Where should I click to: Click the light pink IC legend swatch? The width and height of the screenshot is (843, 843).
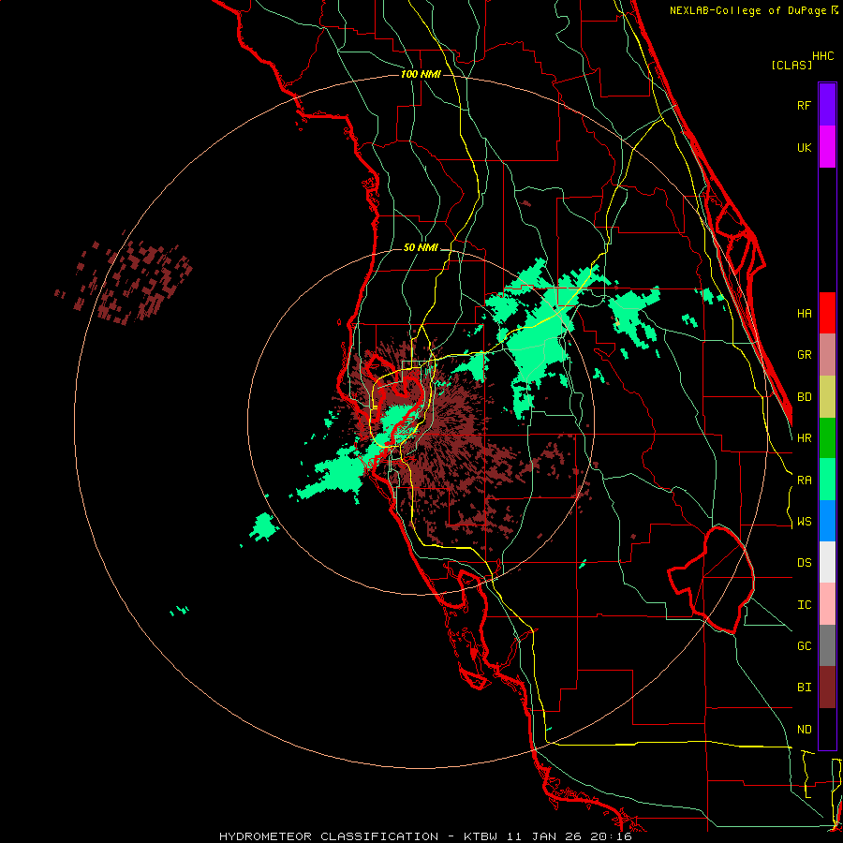point(827,604)
